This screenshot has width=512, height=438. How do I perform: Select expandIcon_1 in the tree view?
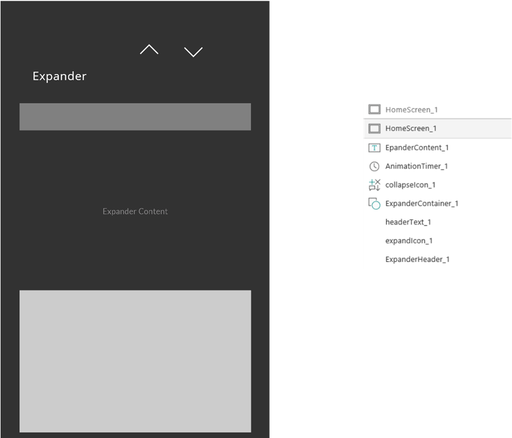pos(409,241)
